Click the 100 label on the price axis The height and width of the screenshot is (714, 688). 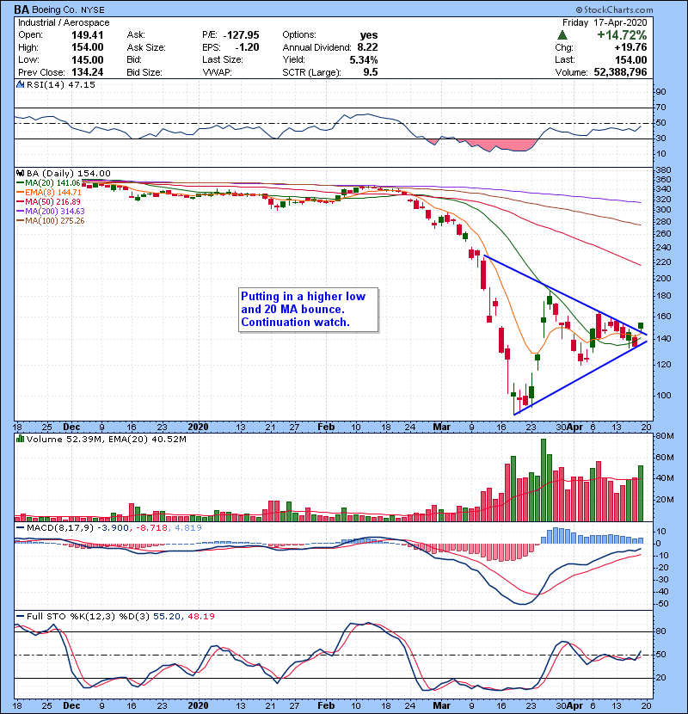coord(664,395)
